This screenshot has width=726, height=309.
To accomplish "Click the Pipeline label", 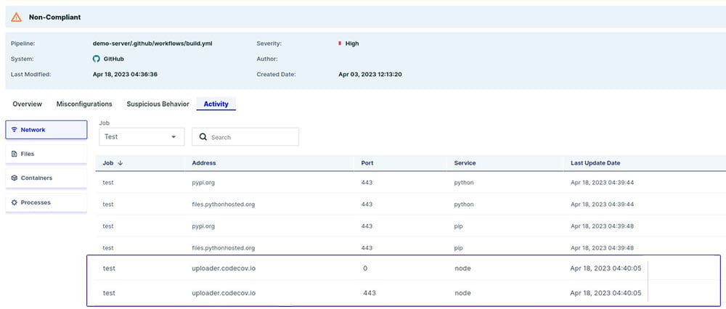I will 23,44.
